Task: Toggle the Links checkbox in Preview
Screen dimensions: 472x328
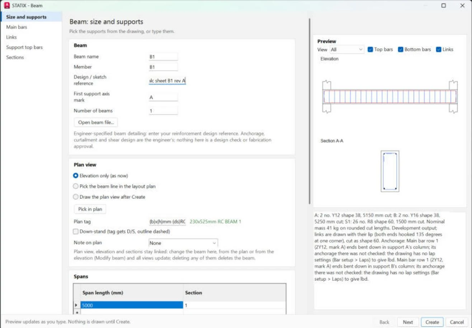Action: click(439, 49)
